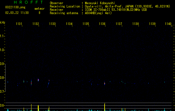Image resolution: width=175 pixels, height=111 pixels.
Task: Click time axis marker 1140
Action: 168,24
